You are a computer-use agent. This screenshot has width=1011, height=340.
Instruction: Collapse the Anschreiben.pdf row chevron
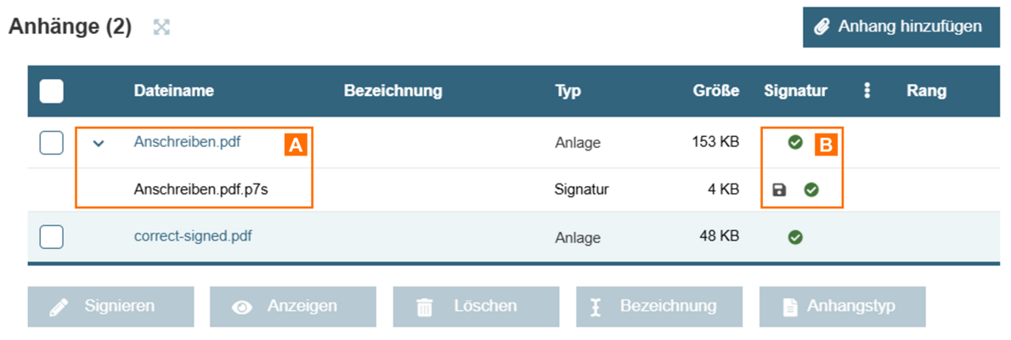[99, 144]
